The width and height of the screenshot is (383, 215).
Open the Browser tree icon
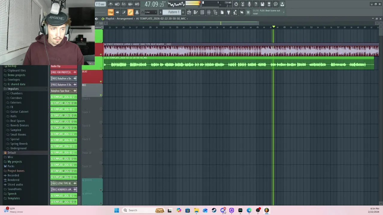pyautogui.click(x=215, y=12)
